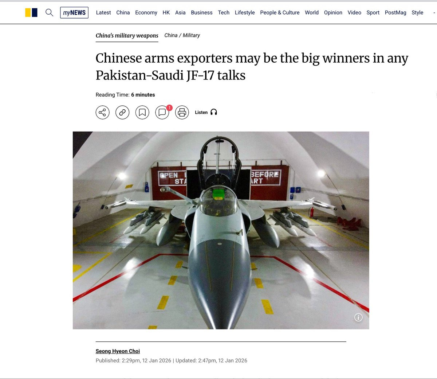This screenshot has width=437, height=379.
Task: Click the article headline text
Action: [252, 67]
